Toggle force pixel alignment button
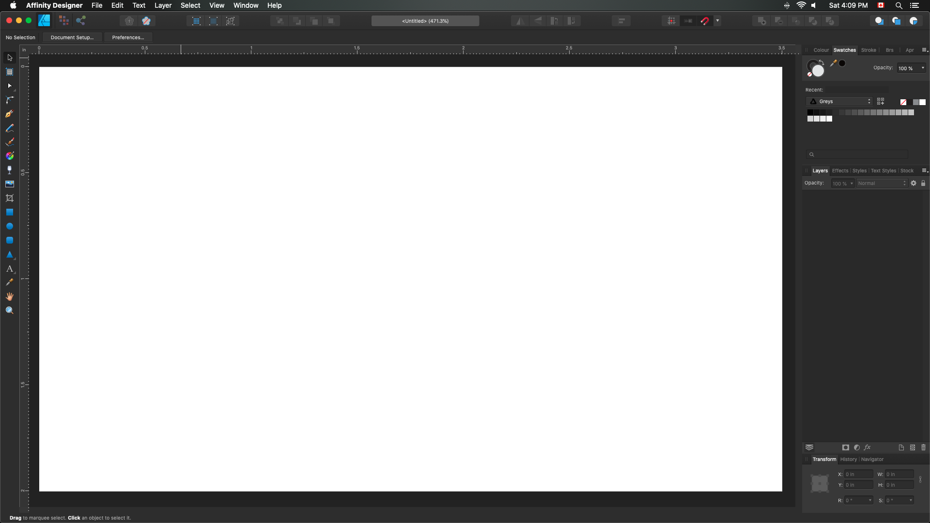Image resolution: width=930 pixels, height=523 pixels. (x=671, y=21)
